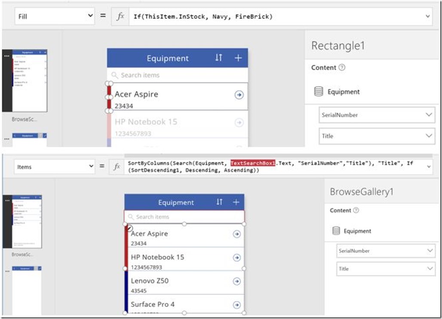The image size is (442, 319).
Task: Click the Search items box above the Lenovo Z50 list
Action: [184, 217]
